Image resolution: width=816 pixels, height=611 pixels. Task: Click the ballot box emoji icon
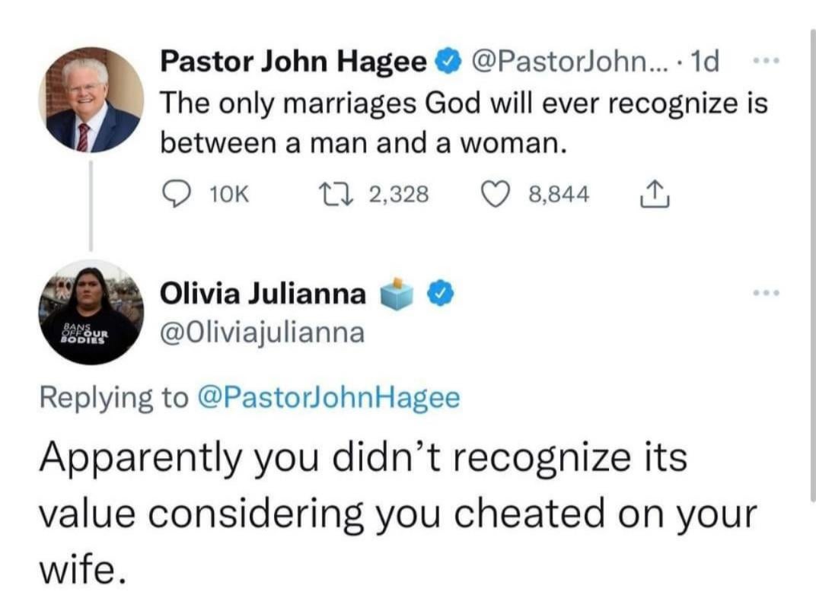pyautogui.click(x=401, y=294)
